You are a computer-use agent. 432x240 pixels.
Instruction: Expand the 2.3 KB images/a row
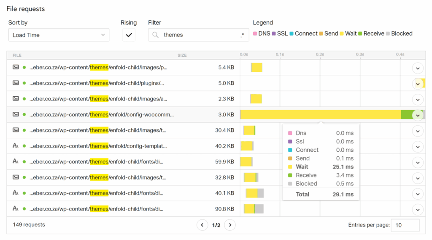pos(418,100)
